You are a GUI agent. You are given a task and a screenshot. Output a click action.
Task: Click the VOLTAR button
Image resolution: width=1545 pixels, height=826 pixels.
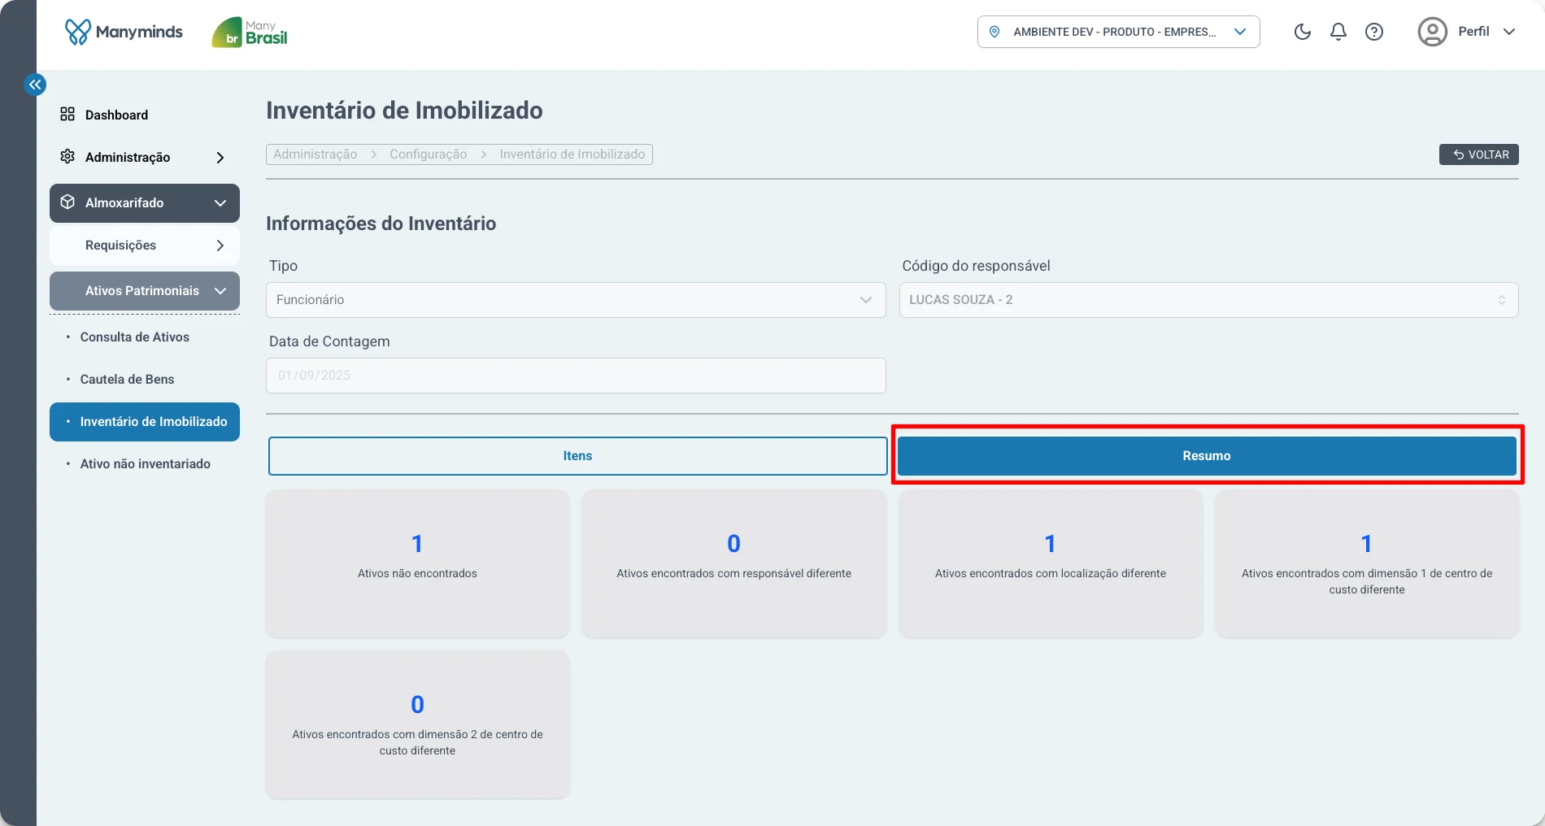coord(1479,154)
